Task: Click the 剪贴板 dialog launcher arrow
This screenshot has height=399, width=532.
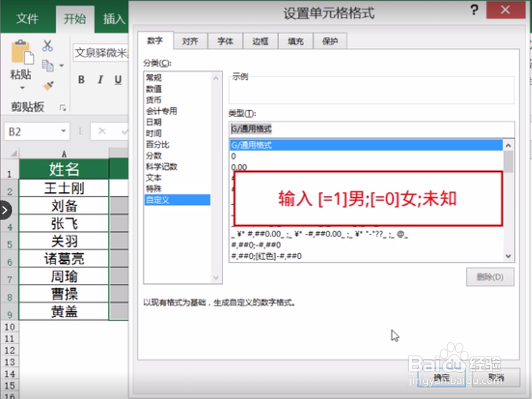Action: pyautogui.click(x=63, y=106)
